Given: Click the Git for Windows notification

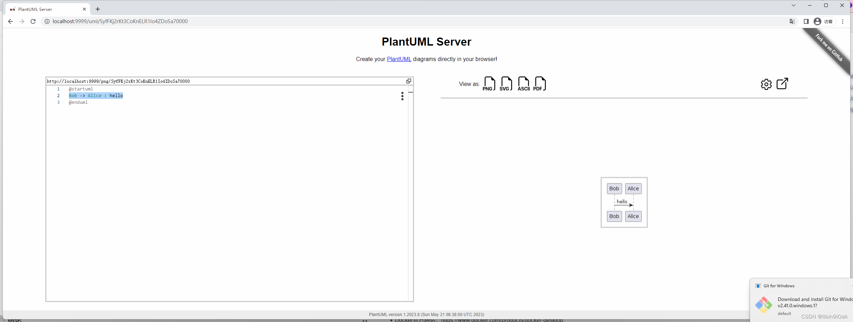Looking at the screenshot, I should pos(802,300).
